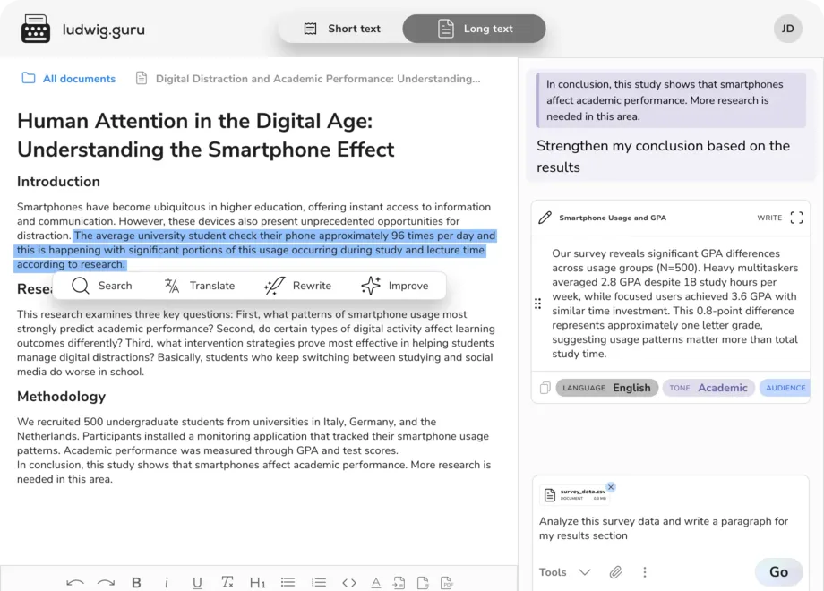Remove the survey_data.csv attachment
The image size is (824, 591).
pyautogui.click(x=611, y=487)
